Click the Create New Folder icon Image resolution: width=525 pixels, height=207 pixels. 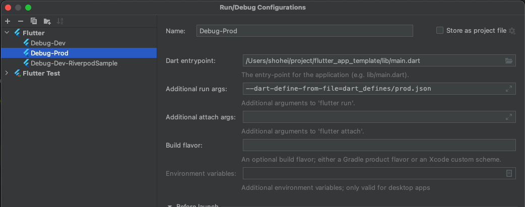pos(47,21)
